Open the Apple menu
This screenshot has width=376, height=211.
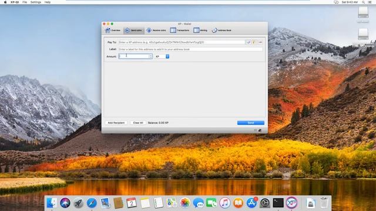(5, 2)
